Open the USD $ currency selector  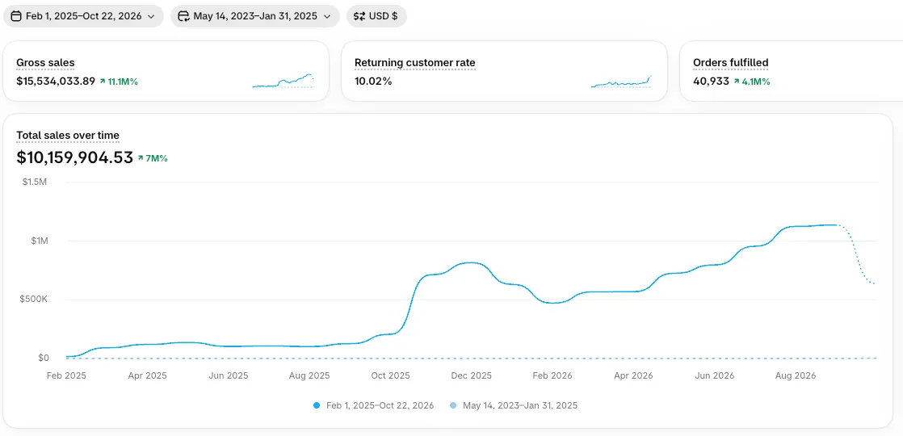pyautogui.click(x=376, y=16)
